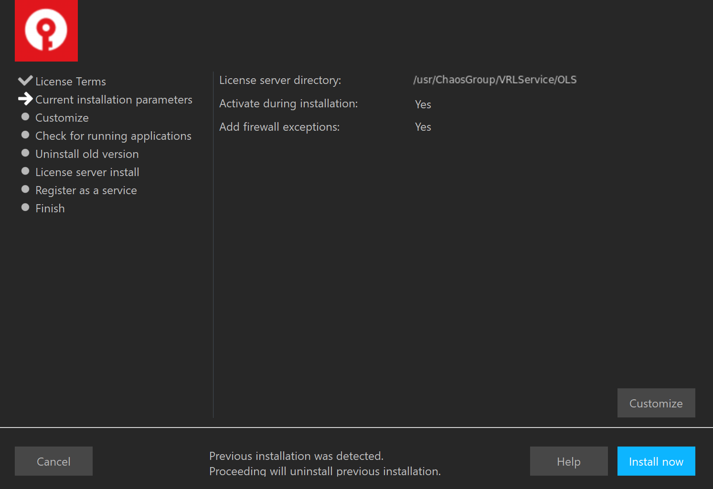
Task: Click the License server directory label
Action: [280, 80]
